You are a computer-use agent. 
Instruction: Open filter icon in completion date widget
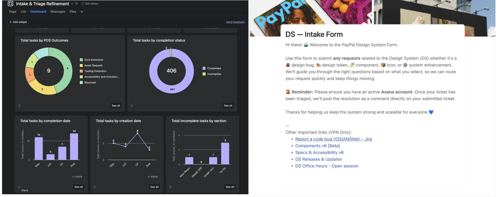click(x=19, y=187)
